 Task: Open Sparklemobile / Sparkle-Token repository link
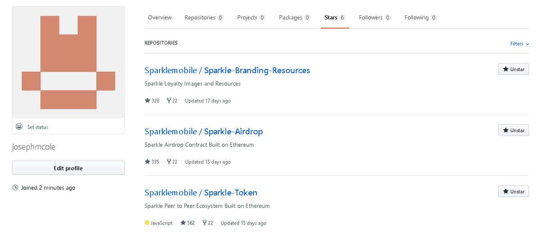(201, 193)
